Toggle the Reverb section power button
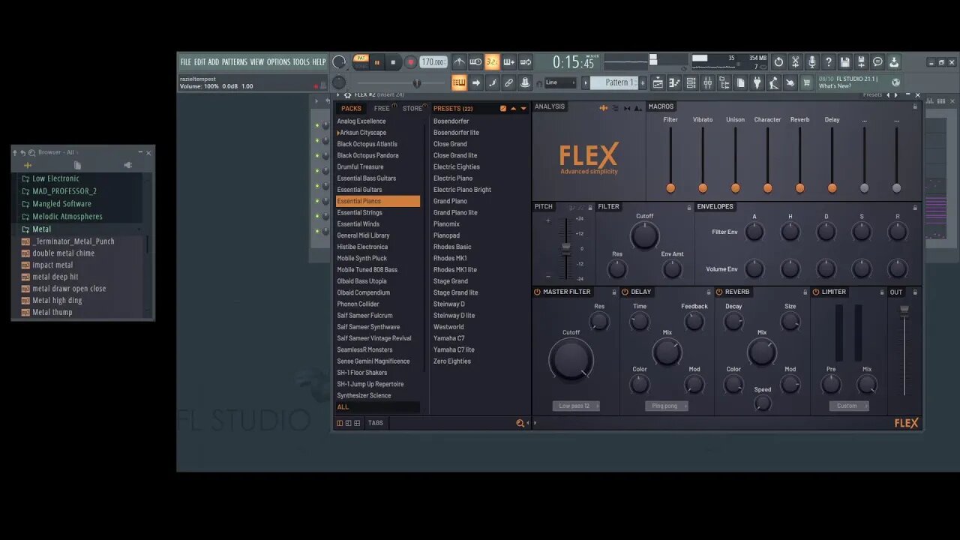This screenshot has height=540, width=960. pyautogui.click(x=719, y=292)
